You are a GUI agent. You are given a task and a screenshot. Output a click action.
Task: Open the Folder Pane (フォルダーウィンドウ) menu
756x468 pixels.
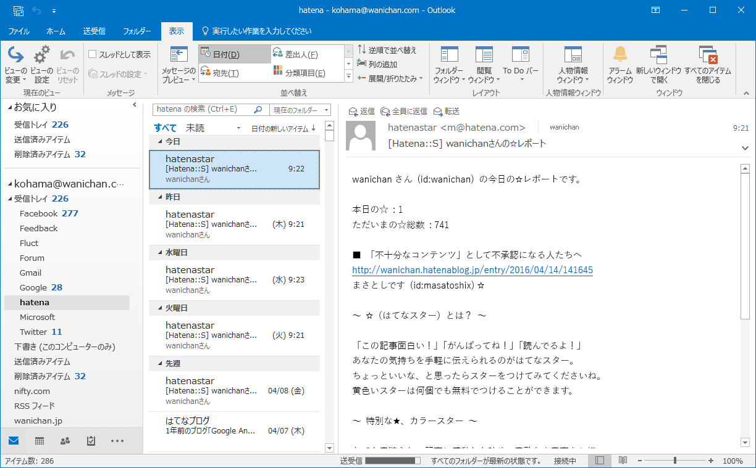[x=448, y=64]
